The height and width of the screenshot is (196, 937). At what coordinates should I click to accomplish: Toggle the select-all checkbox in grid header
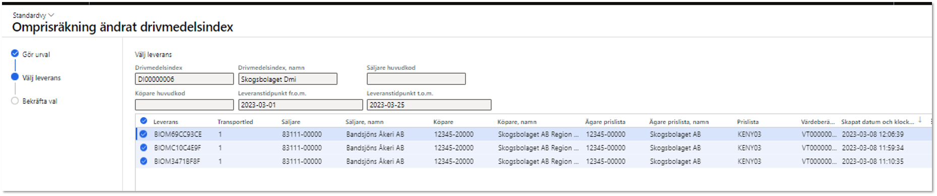click(144, 121)
